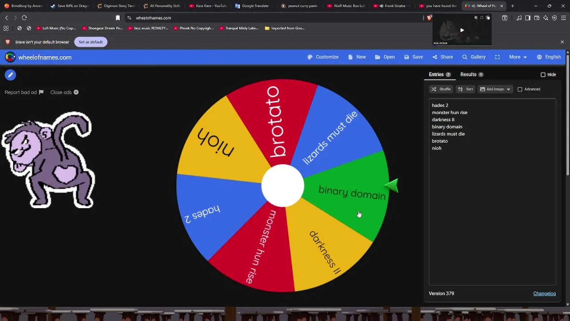Dismiss the default browser notification bar

562,42
